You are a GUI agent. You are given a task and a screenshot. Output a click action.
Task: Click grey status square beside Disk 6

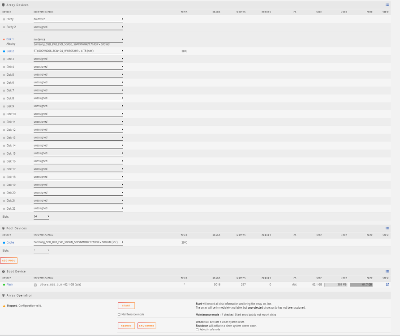click(x=4, y=83)
